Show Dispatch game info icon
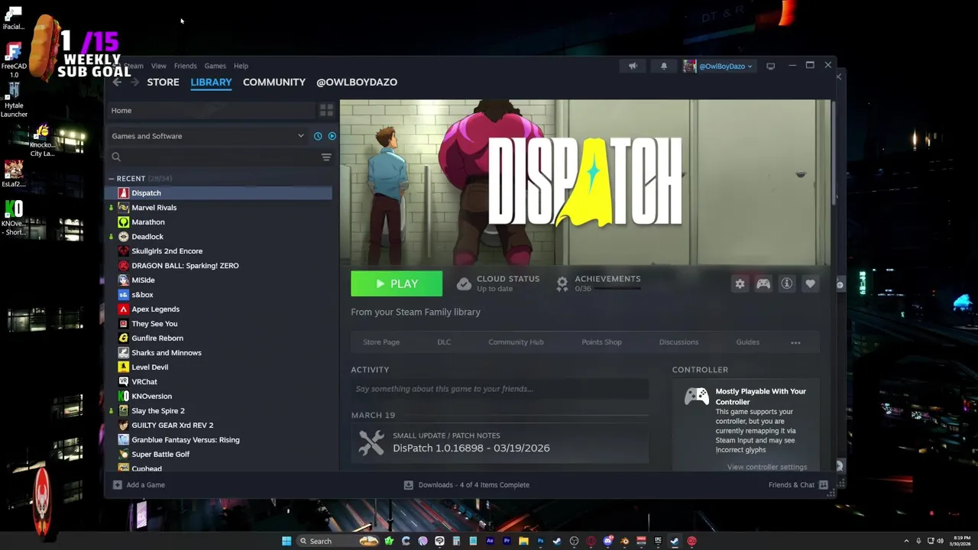Screen dimensions: 978x550 [x=786, y=283]
